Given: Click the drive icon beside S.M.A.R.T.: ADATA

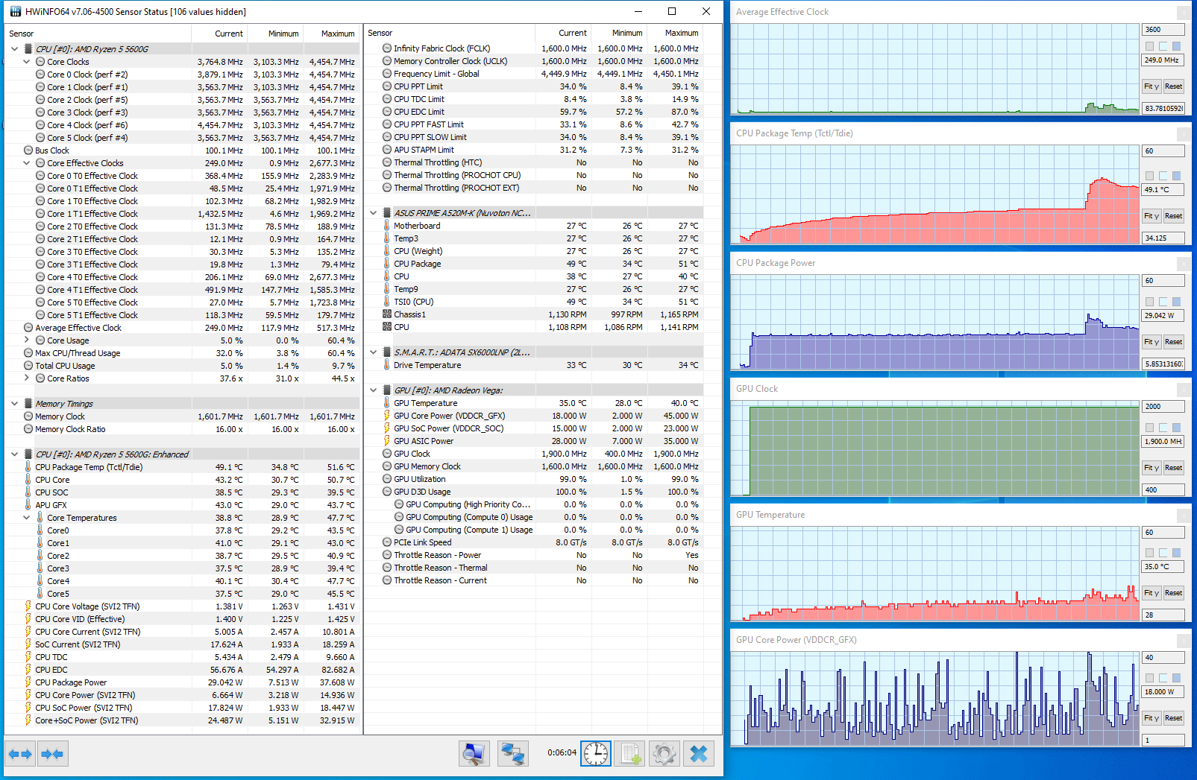Looking at the screenshot, I should pos(387,352).
